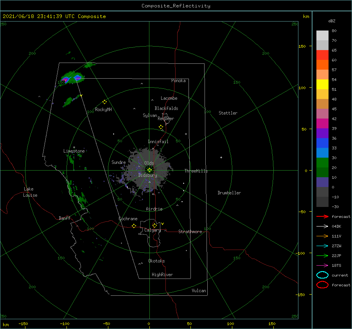
Task: Pick the purple 36-39 dBZ swatch
Action: coord(322,133)
